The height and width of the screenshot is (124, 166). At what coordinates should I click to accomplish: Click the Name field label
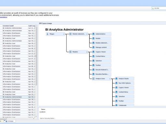click(x=43, y=109)
